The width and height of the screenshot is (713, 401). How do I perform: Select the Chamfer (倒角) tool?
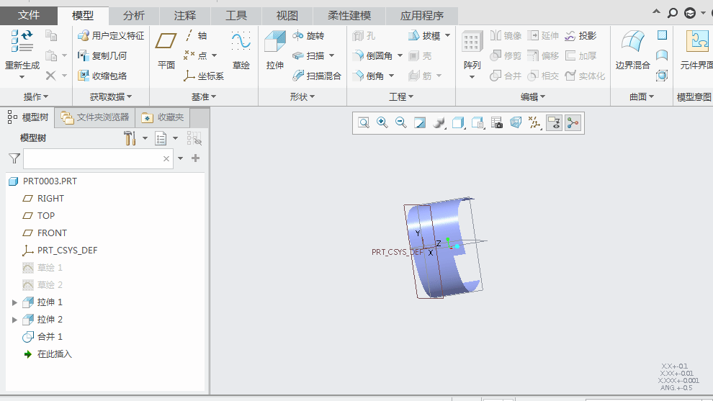click(x=369, y=76)
